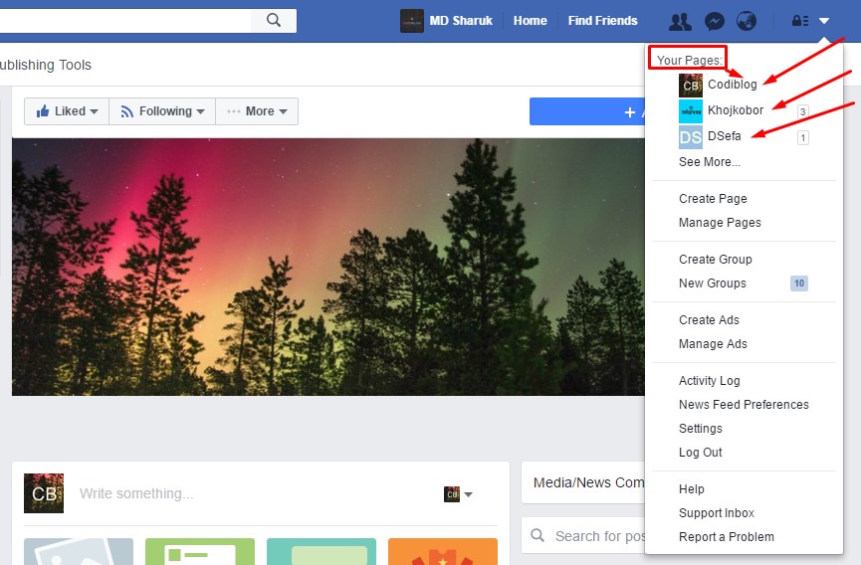Open post-as page selector dropdown
The width and height of the screenshot is (861, 565).
click(458, 494)
